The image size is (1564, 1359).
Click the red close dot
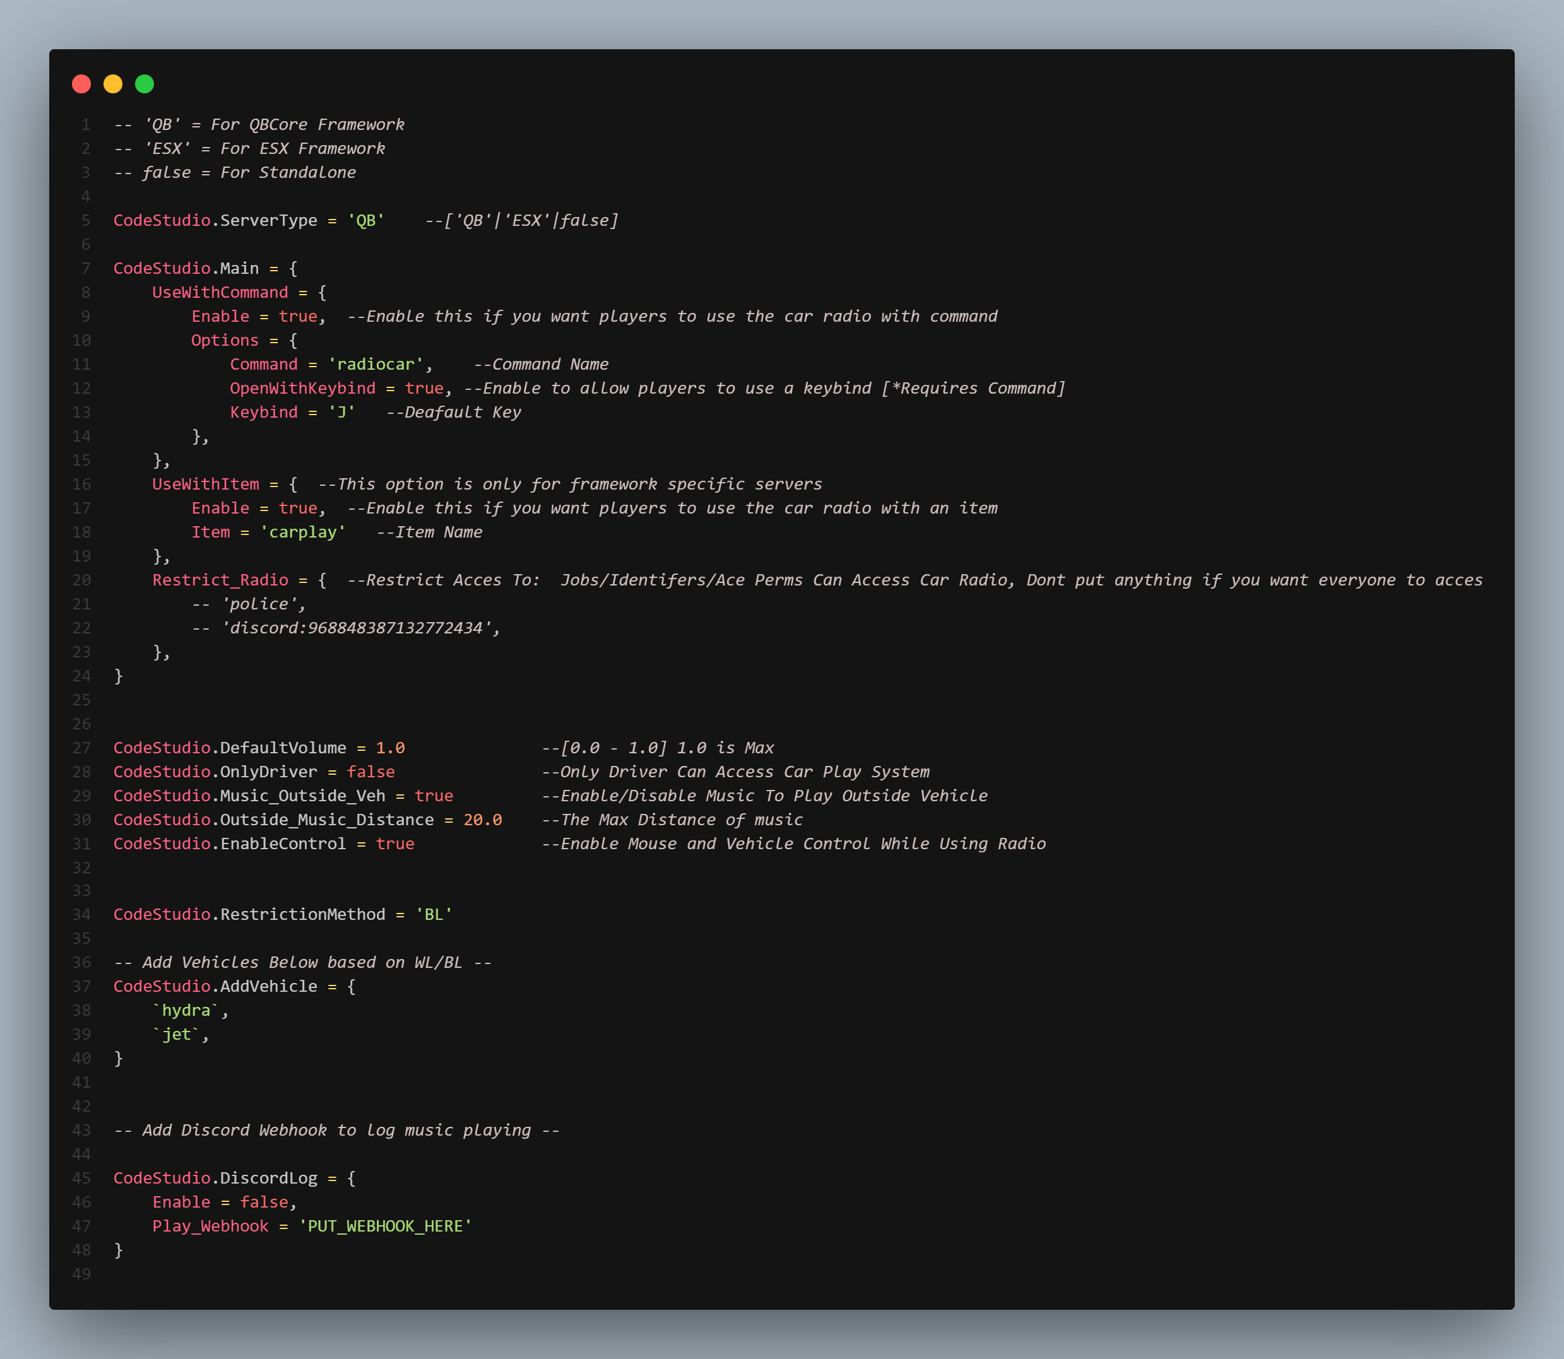point(81,84)
